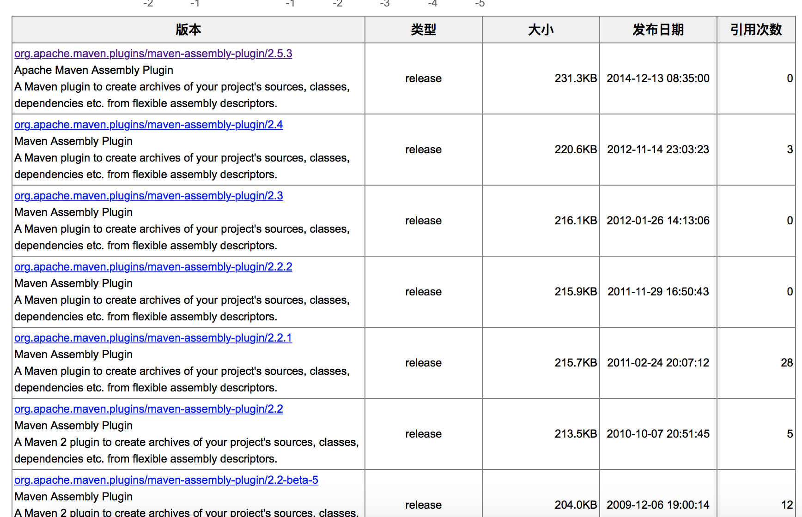The image size is (802, 517).
Task: Click the 大小 column header
Action: pos(541,30)
